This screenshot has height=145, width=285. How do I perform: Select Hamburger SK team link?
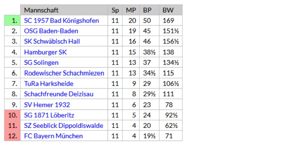pyautogui.click(x=45, y=52)
